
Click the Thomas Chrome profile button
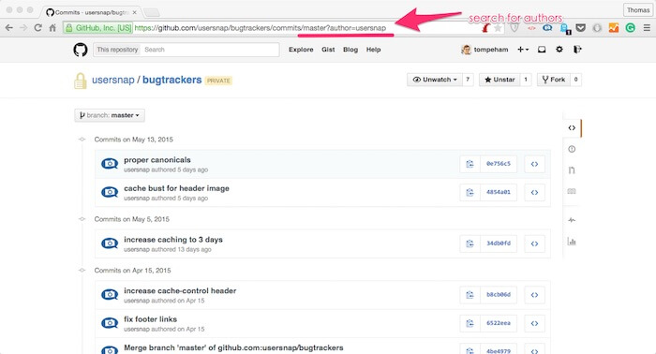[x=638, y=10]
